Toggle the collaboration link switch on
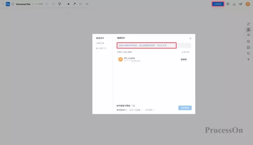The height and width of the screenshot is (145, 253). [133, 106]
